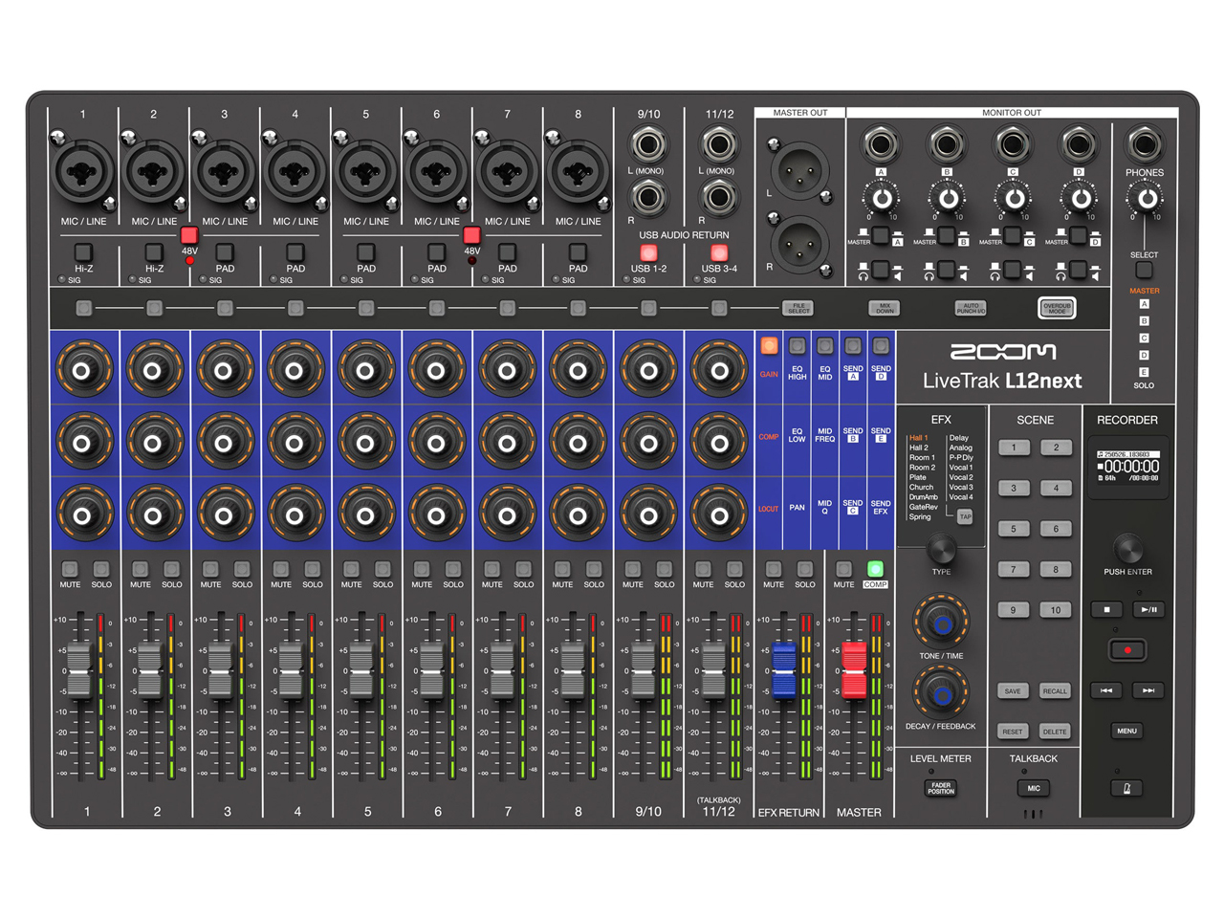Click the PUSH ENTER encoder knob

tap(1128, 549)
